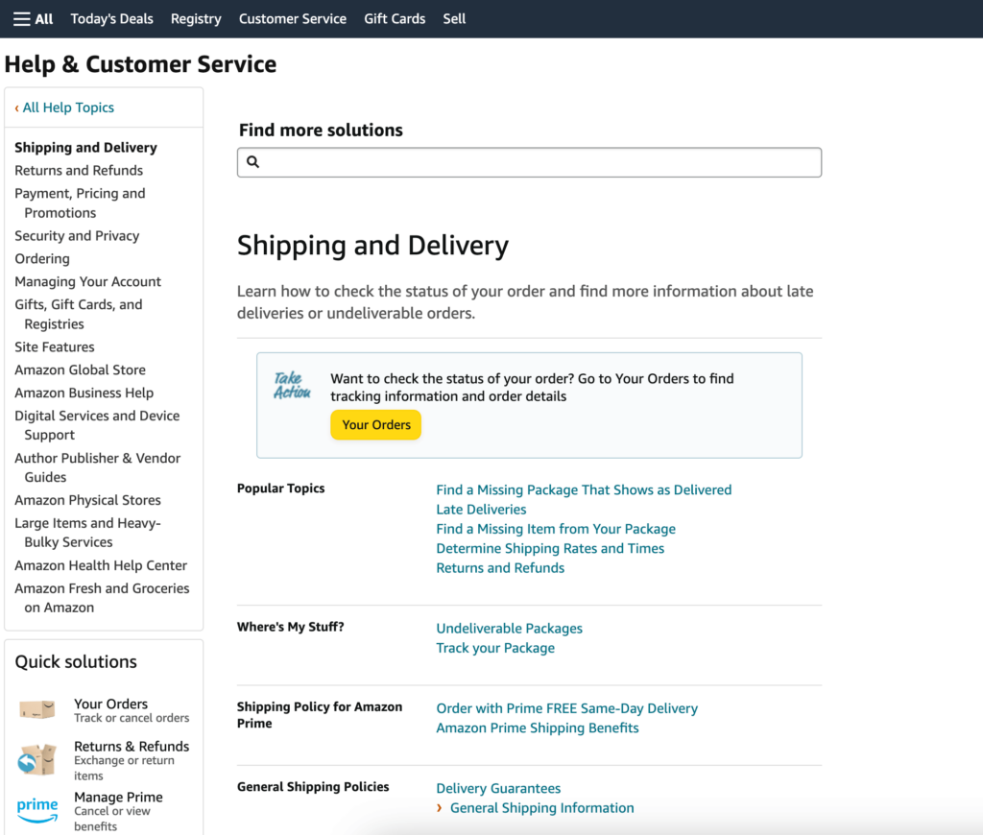Click the Your Orders package icon
The height and width of the screenshot is (835, 983).
click(37, 709)
